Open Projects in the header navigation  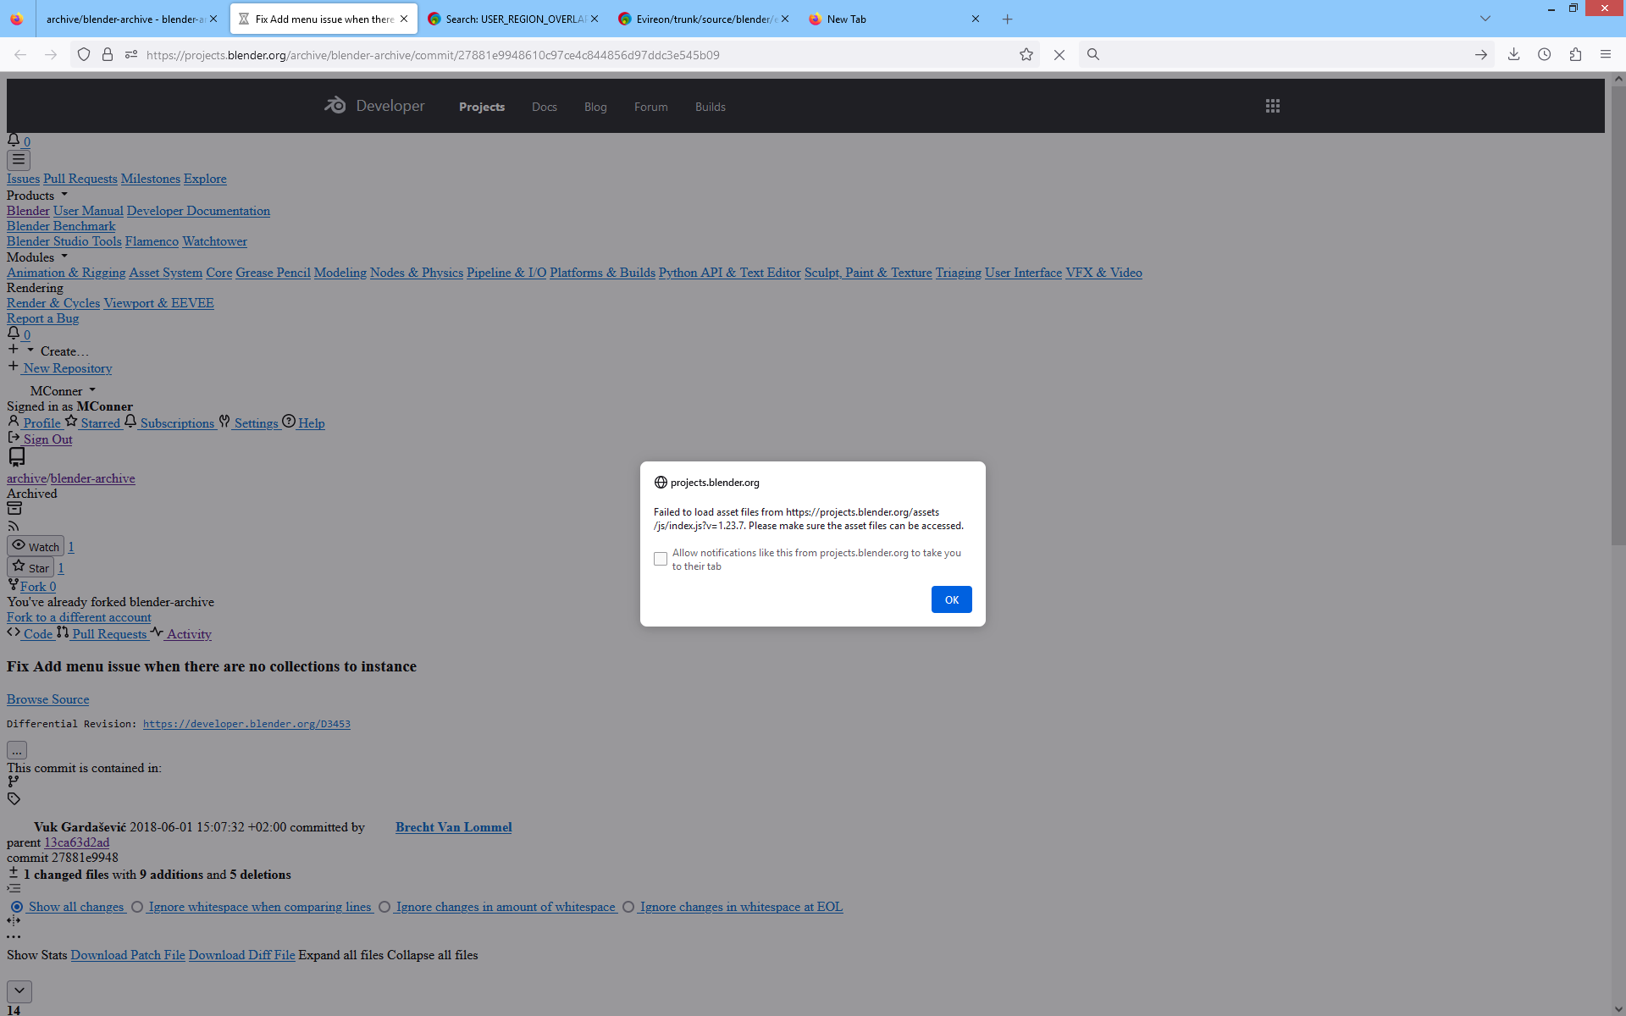coord(482,107)
